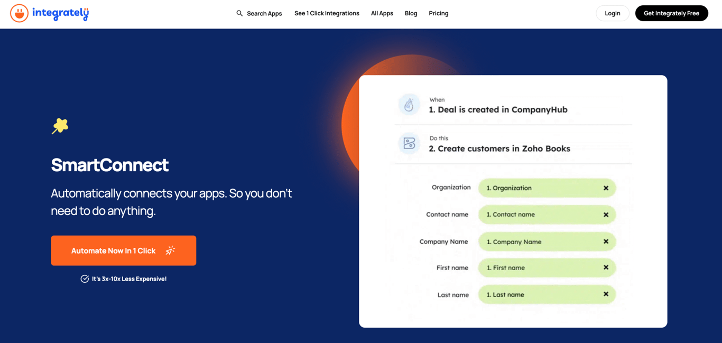
Task: Remove the Contact name field mapping
Action: pyautogui.click(x=605, y=215)
